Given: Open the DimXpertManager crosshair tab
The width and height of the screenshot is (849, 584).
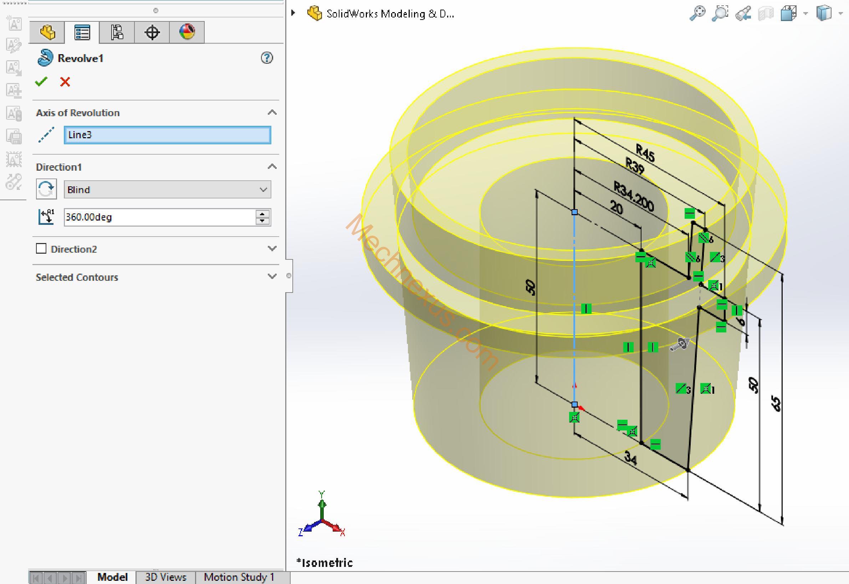Looking at the screenshot, I should click(152, 32).
